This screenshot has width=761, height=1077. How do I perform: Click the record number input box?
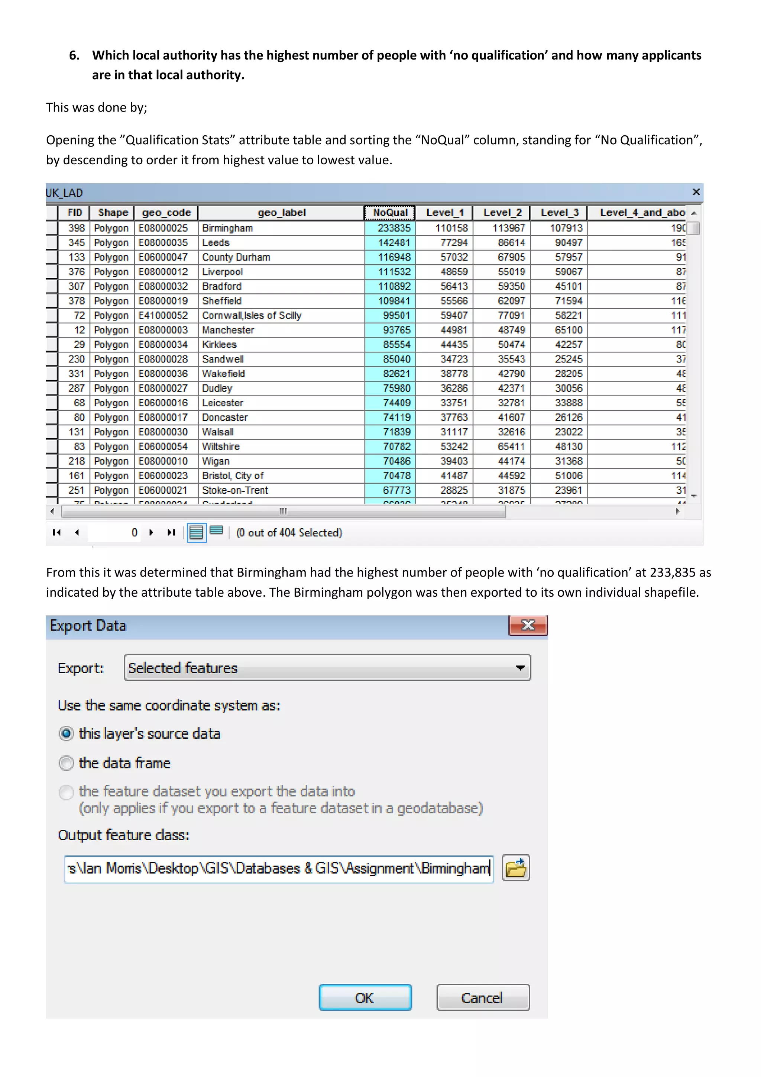pos(114,532)
